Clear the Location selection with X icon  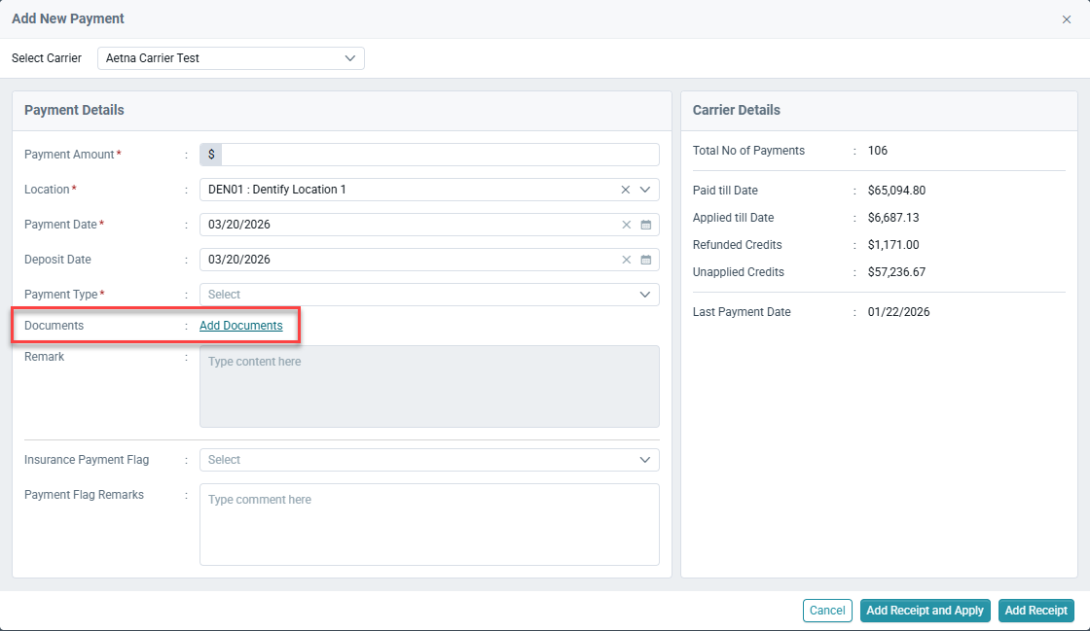pos(625,190)
